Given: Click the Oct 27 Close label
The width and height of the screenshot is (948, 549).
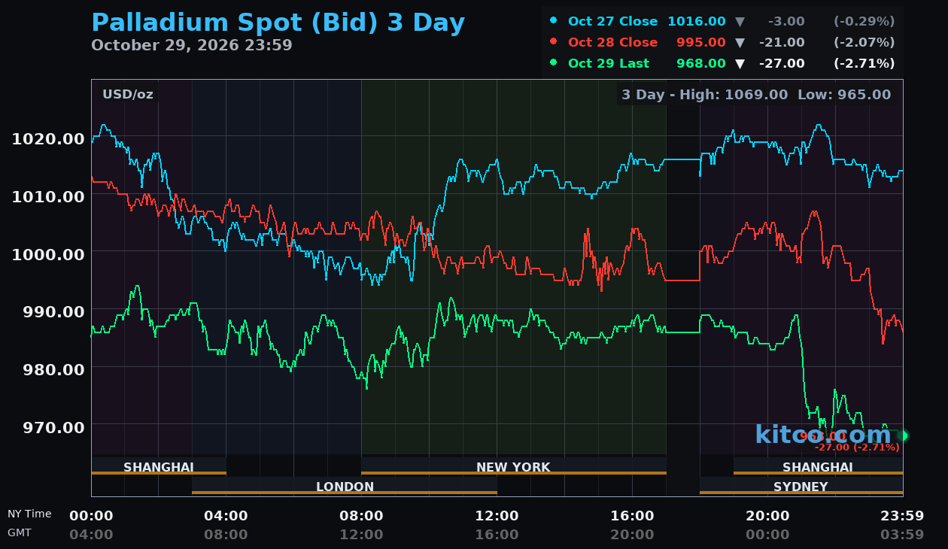Looking at the screenshot, I should pyautogui.click(x=612, y=21).
